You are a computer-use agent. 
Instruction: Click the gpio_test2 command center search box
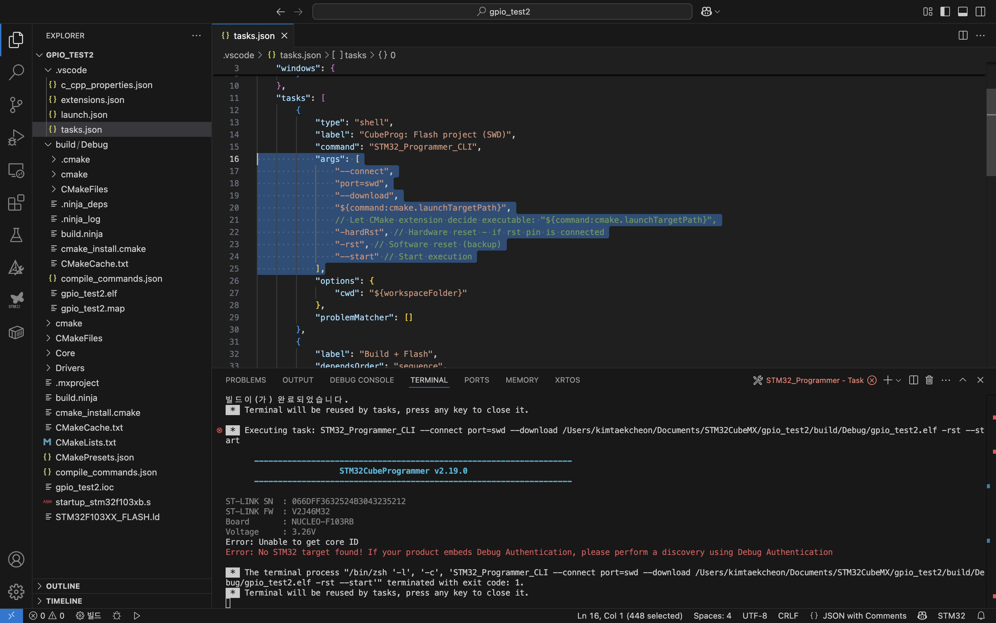pos(502,12)
